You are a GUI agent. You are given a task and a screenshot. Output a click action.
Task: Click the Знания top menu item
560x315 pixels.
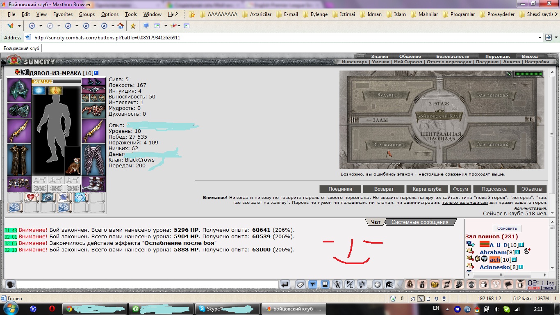(380, 56)
